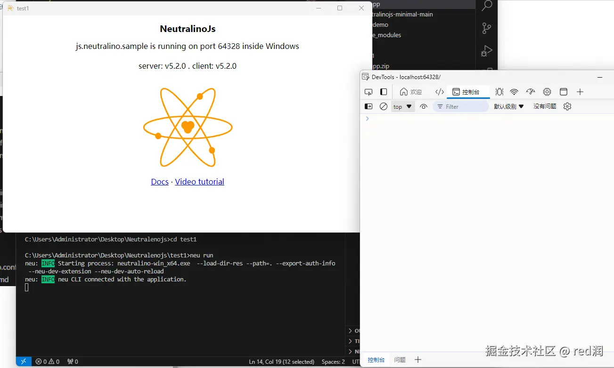Clear the console with the ban icon
The width and height of the screenshot is (614, 368).
[384, 106]
